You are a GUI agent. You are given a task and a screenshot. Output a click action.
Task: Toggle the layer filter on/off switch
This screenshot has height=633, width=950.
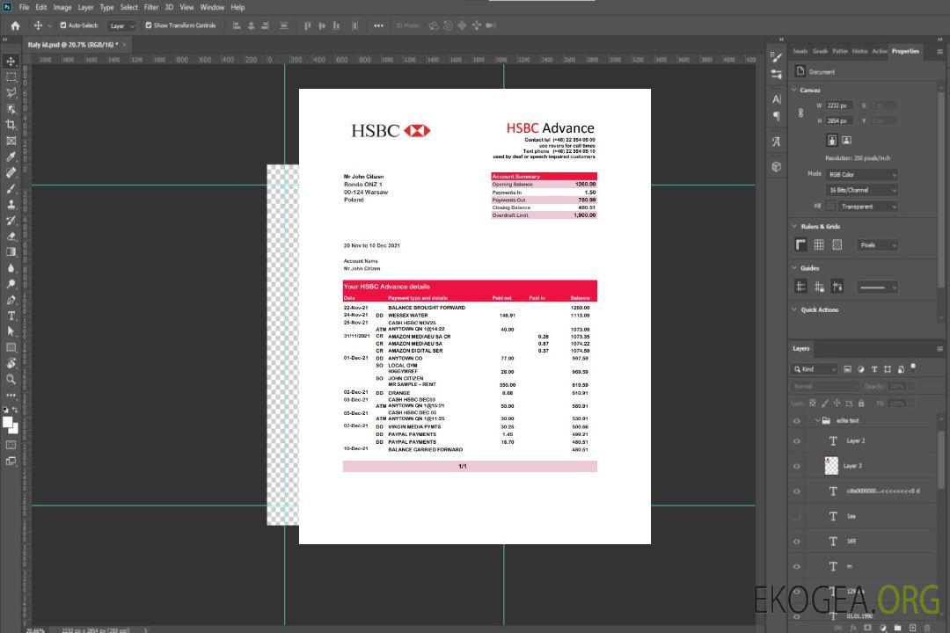[x=913, y=367]
